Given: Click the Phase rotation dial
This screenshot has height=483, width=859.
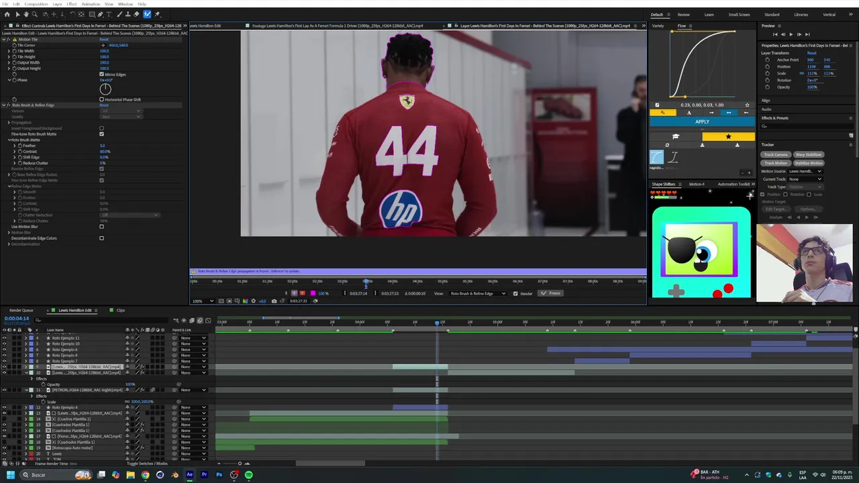Looking at the screenshot, I should click(x=105, y=89).
